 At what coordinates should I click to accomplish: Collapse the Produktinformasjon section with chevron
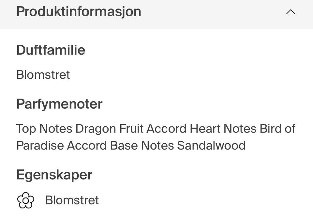pyautogui.click(x=291, y=12)
